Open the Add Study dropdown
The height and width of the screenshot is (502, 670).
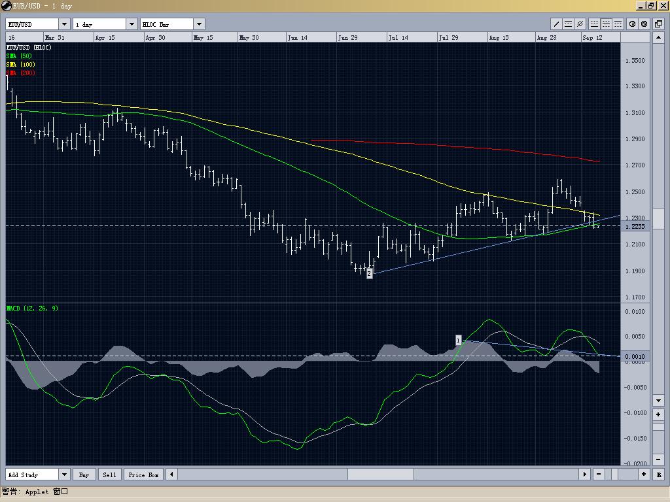[63, 475]
